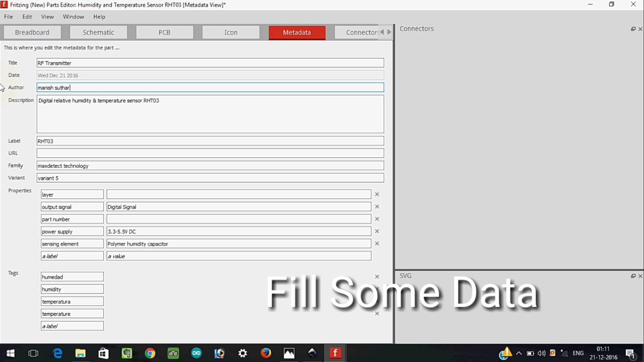The image size is (644, 362).
Task: Expand Connectors panel on right
Action: (633, 29)
